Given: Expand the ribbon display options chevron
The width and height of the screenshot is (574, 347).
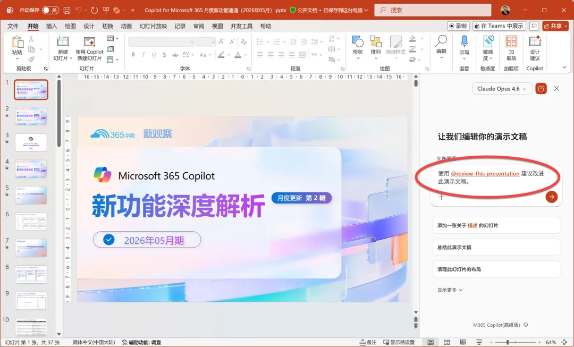Looking at the screenshot, I should click(x=564, y=67).
